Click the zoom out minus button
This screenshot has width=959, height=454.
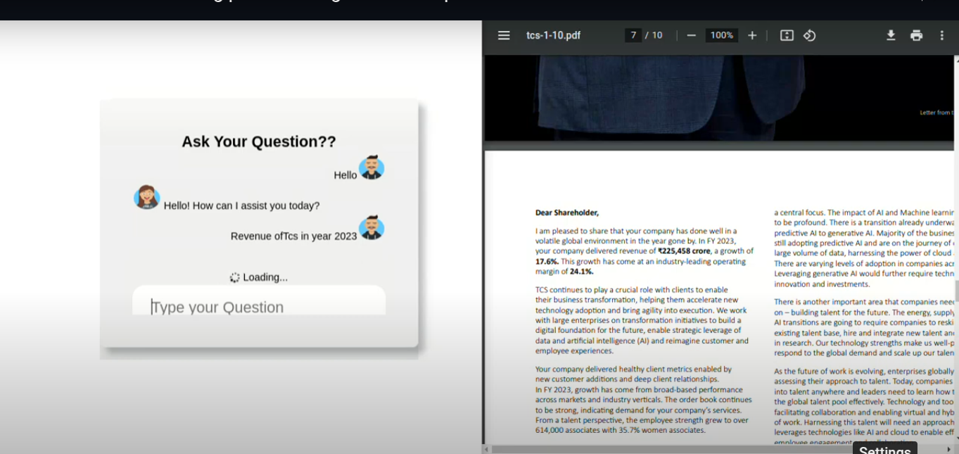(x=691, y=35)
